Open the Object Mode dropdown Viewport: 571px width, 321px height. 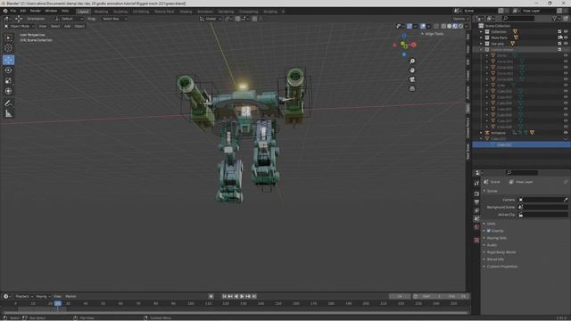tap(20, 26)
